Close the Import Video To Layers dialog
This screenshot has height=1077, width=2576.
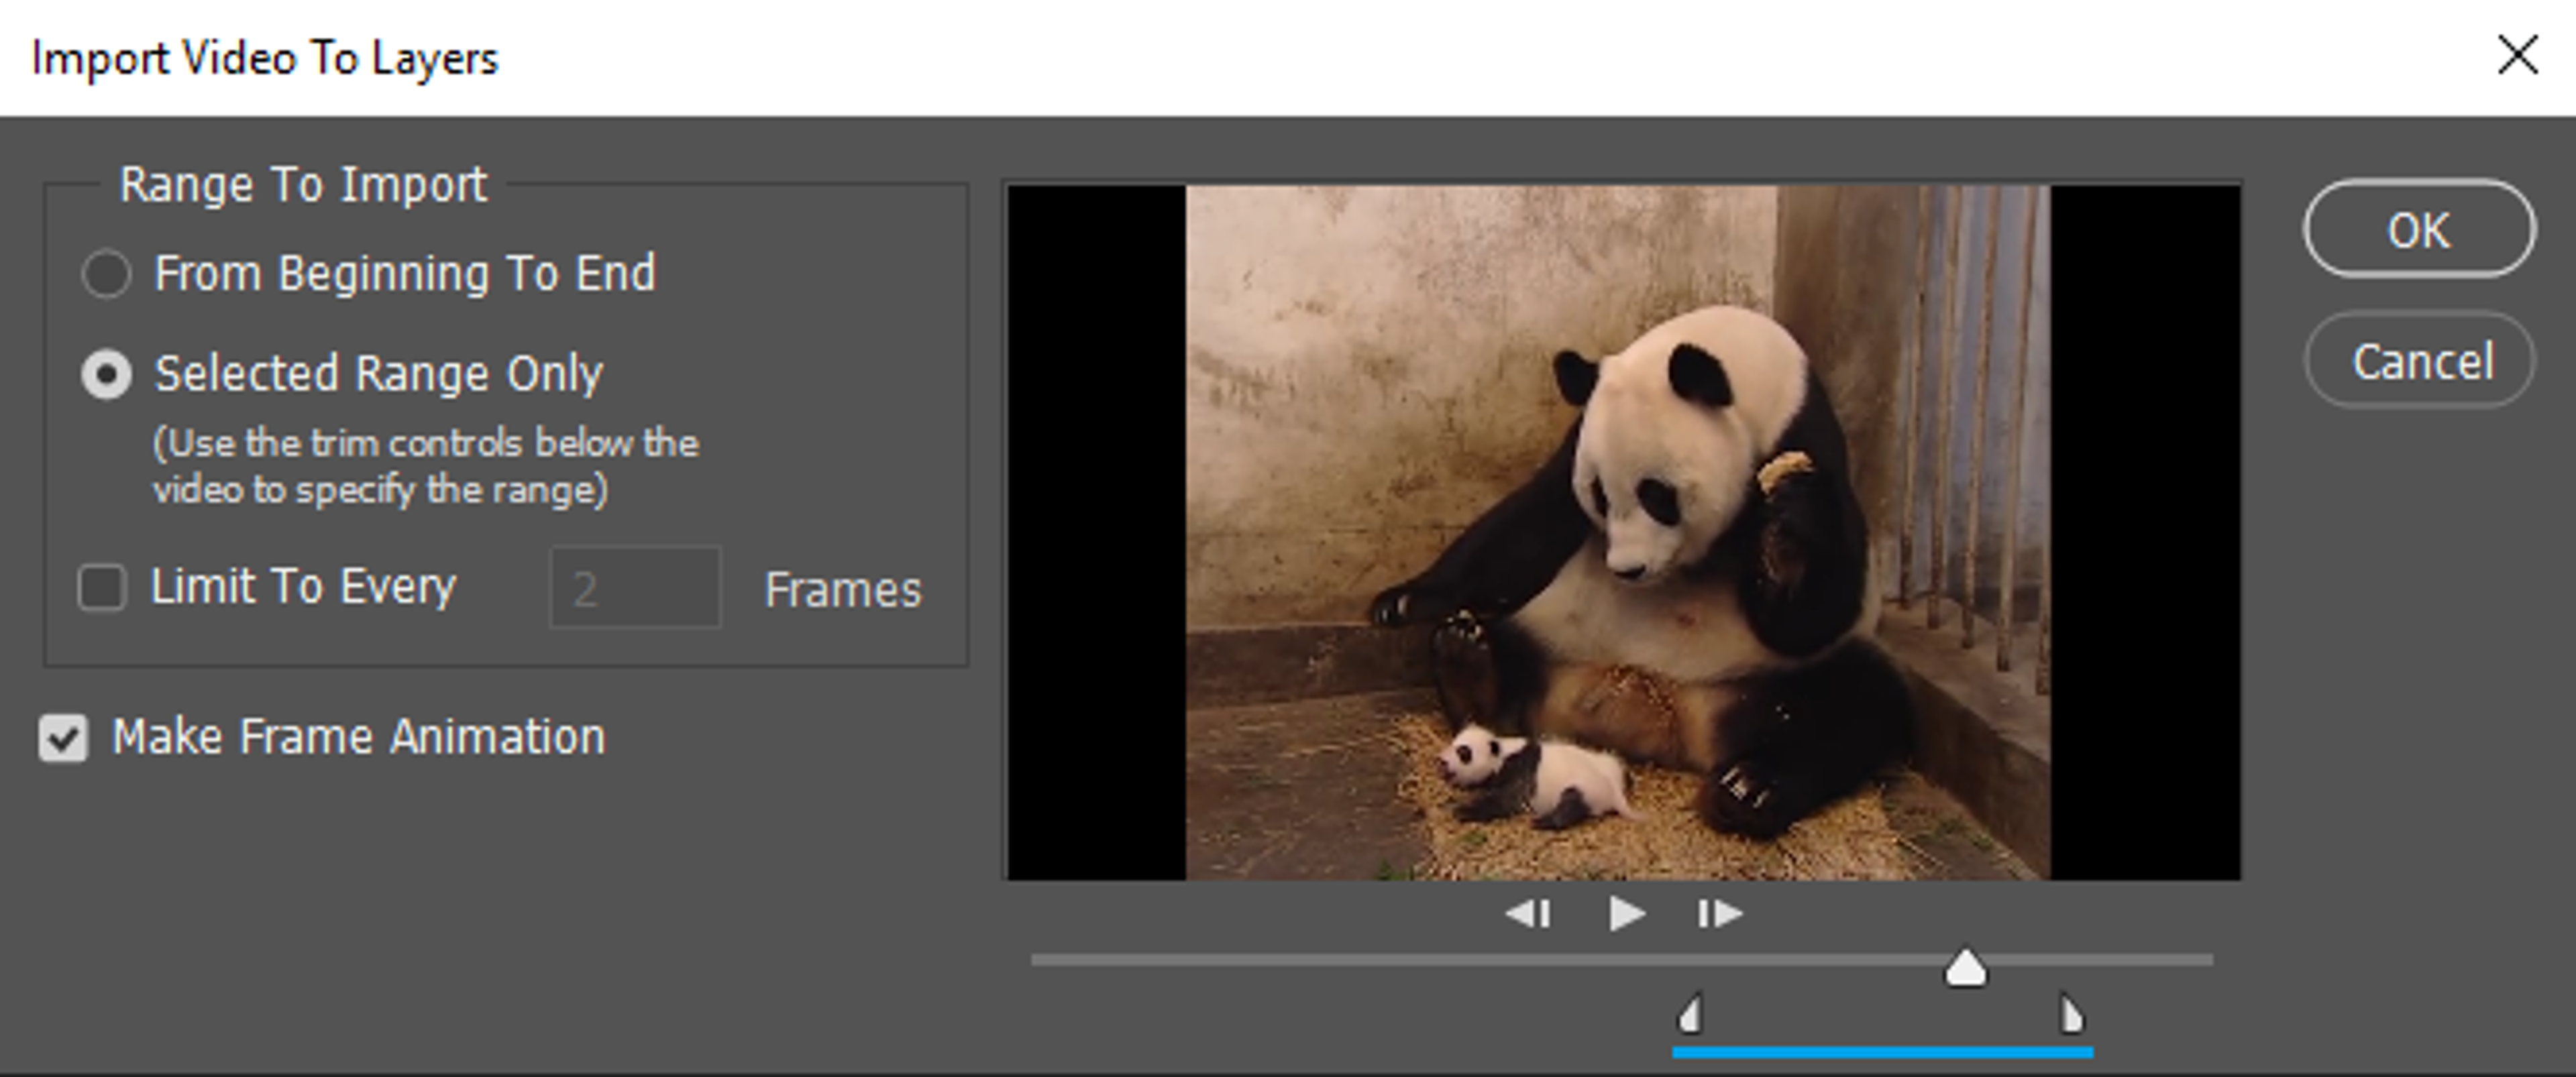pos(2517,55)
